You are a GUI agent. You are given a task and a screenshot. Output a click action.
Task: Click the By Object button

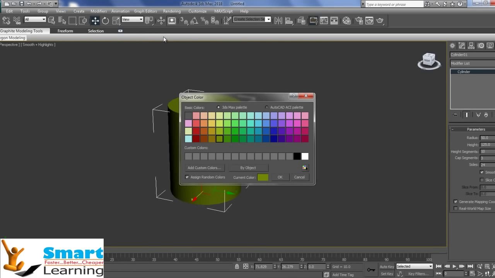pyautogui.click(x=248, y=168)
